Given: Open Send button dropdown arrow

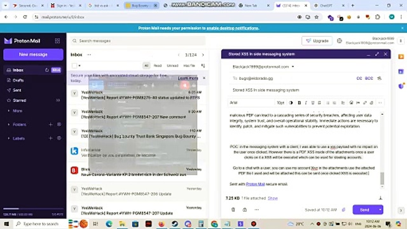Looking at the screenshot, I should pyautogui.click(x=380, y=210).
